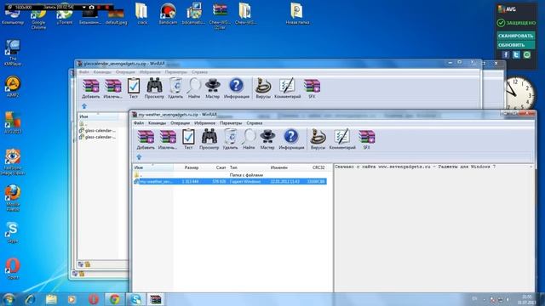Select the Bandicam desktop shortcut

click(x=168, y=14)
